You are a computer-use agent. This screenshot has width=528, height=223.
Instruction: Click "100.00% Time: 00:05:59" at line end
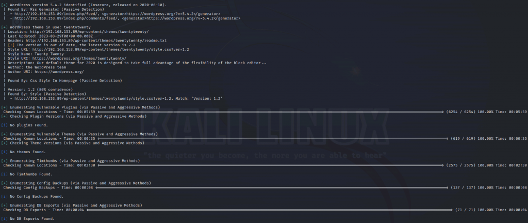point(502,112)
